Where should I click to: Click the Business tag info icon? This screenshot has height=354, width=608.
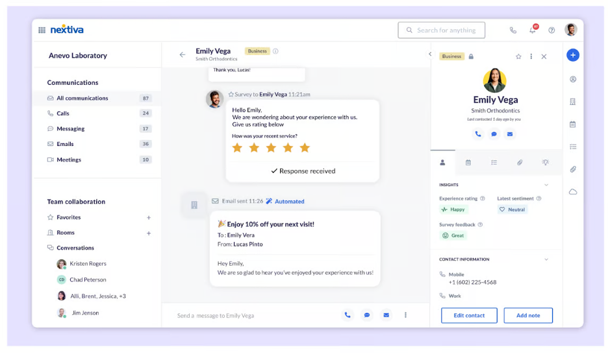click(275, 51)
